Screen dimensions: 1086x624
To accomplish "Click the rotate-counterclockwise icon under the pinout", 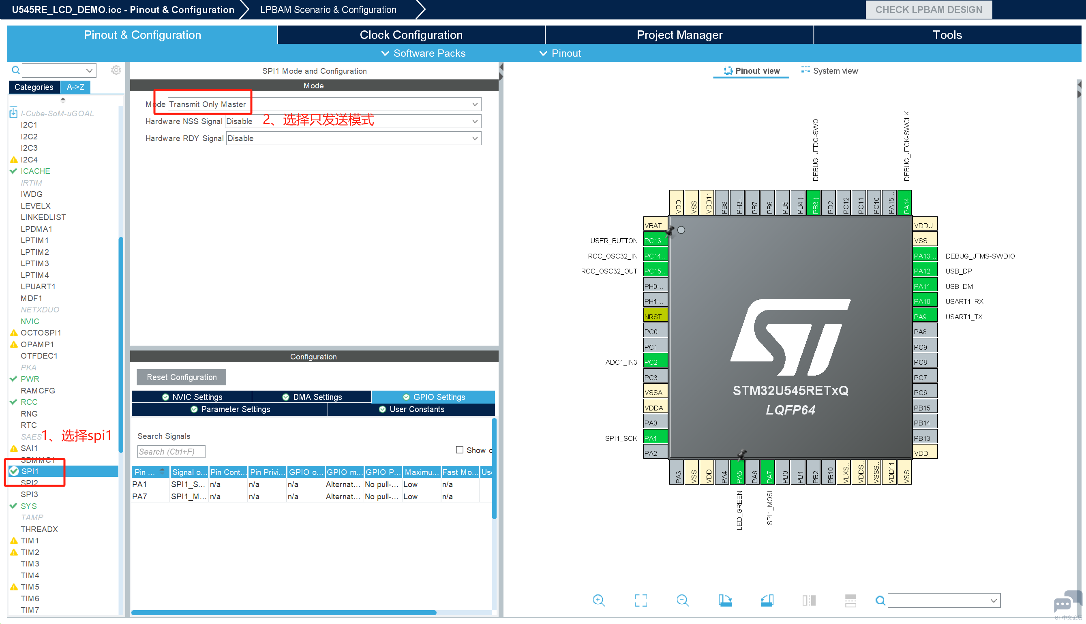I will pyautogui.click(x=767, y=600).
